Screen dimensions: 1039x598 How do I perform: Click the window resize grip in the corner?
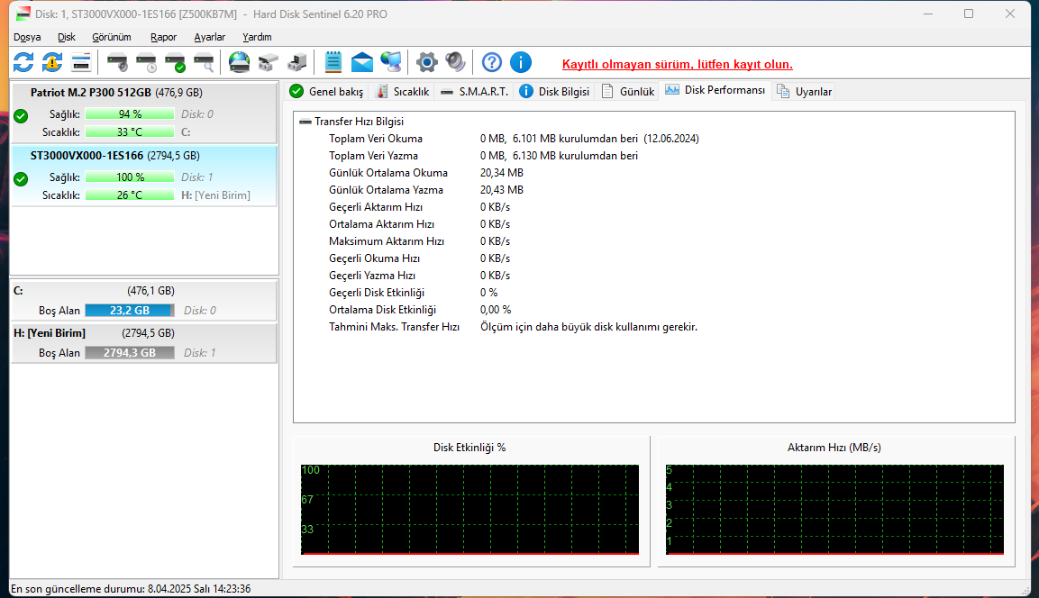(1026, 590)
